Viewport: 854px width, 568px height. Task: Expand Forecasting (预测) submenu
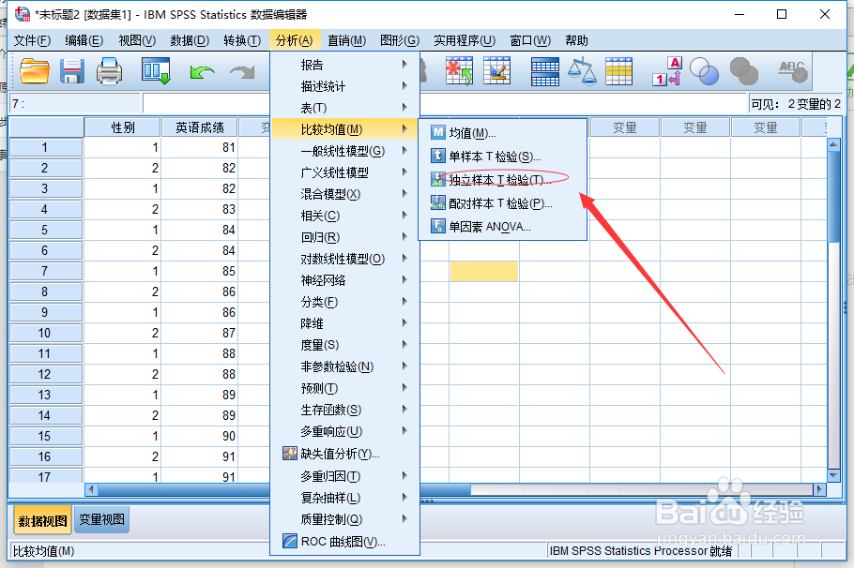(x=344, y=388)
